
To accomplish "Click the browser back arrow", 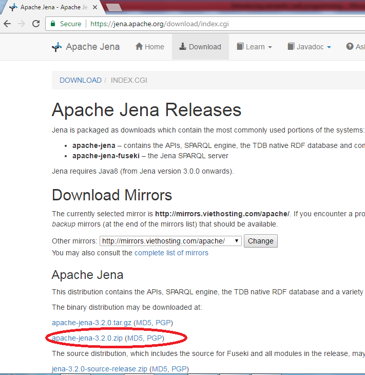I will click(x=7, y=24).
